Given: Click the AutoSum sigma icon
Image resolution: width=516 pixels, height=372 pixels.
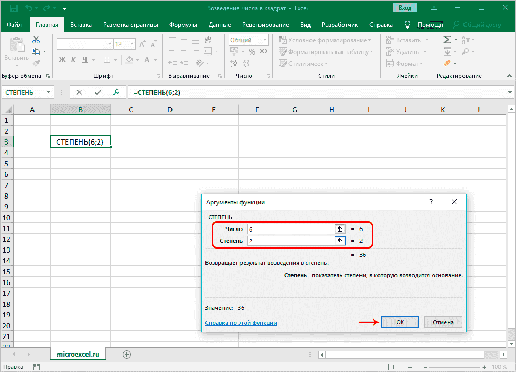Looking at the screenshot, I should click(x=447, y=40).
